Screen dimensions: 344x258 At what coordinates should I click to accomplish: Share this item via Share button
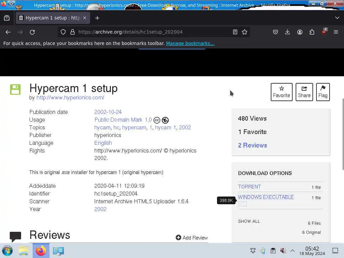(304, 92)
